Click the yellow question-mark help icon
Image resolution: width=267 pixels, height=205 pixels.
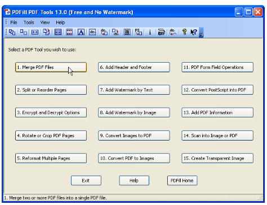[x=184, y=32]
